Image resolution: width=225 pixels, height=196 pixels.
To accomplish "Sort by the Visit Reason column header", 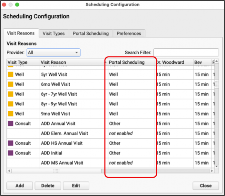I will click(x=71, y=62).
